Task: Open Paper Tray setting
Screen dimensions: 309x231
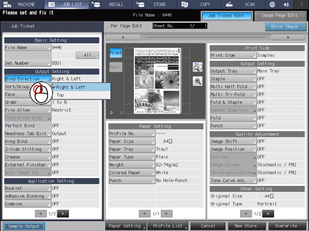Action: (x=131, y=149)
